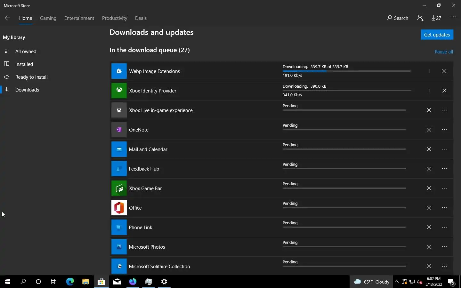The image size is (461, 288).
Task: Open the account sign-in icon
Action: coord(420,18)
